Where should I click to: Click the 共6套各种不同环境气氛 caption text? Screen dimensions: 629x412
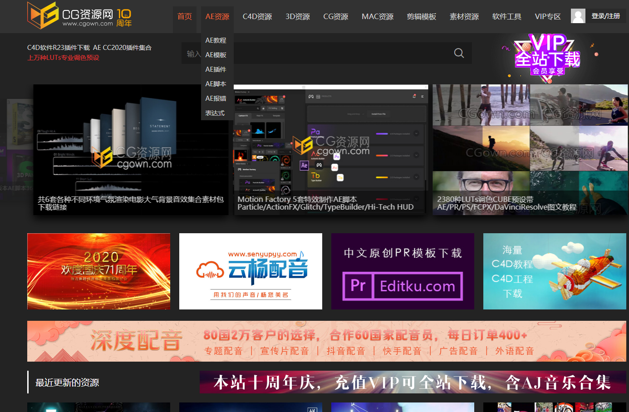(x=131, y=203)
